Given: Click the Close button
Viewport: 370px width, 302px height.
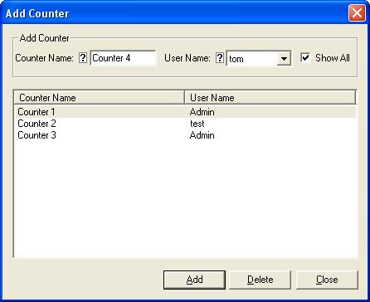Looking at the screenshot, I should tap(327, 280).
